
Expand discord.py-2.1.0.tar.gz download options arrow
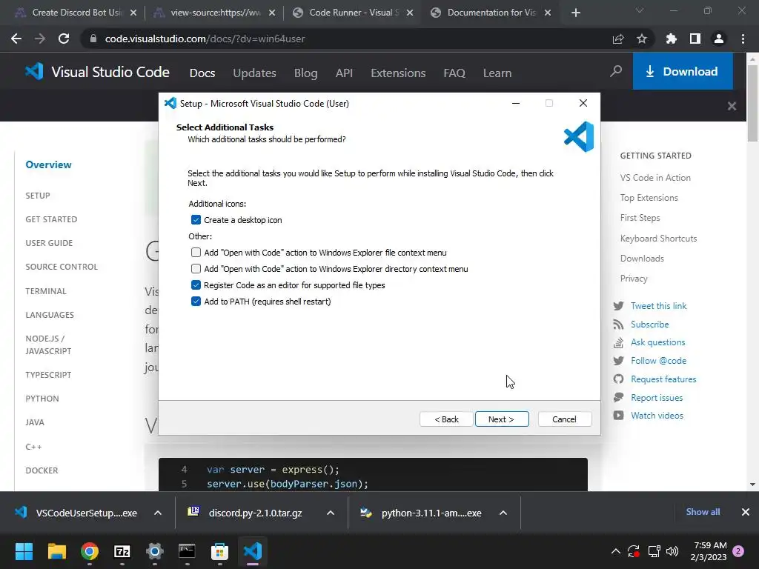(x=331, y=513)
